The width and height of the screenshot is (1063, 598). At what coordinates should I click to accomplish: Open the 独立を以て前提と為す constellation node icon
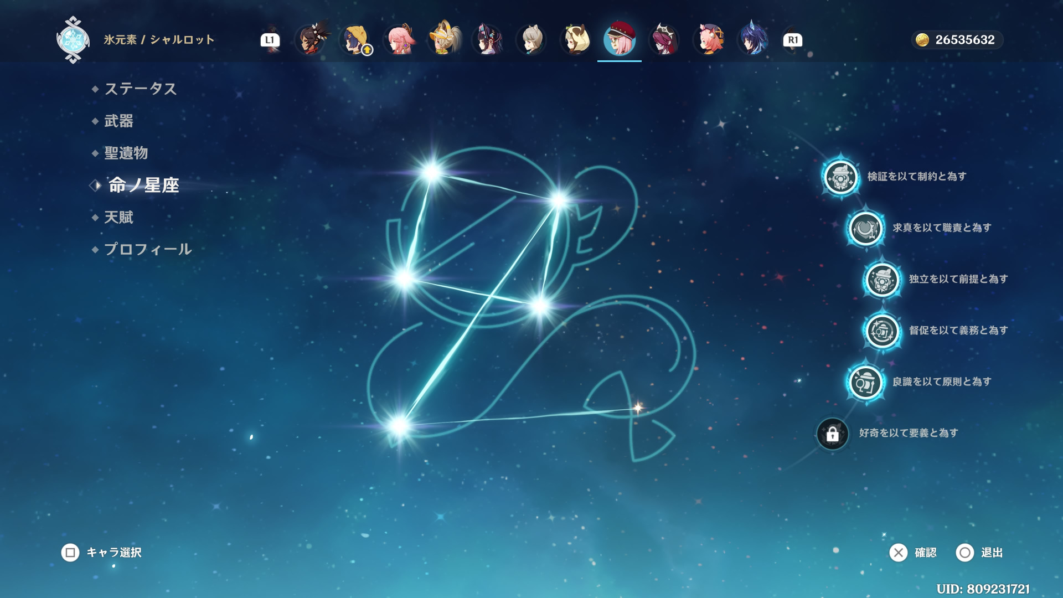pos(882,280)
